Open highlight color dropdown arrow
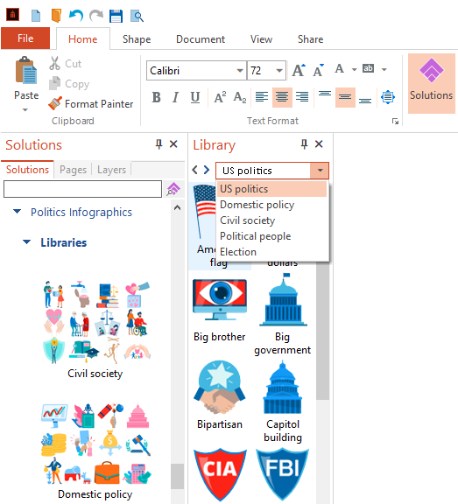Viewport: 458px width, 504px height. tap(384, 69)
